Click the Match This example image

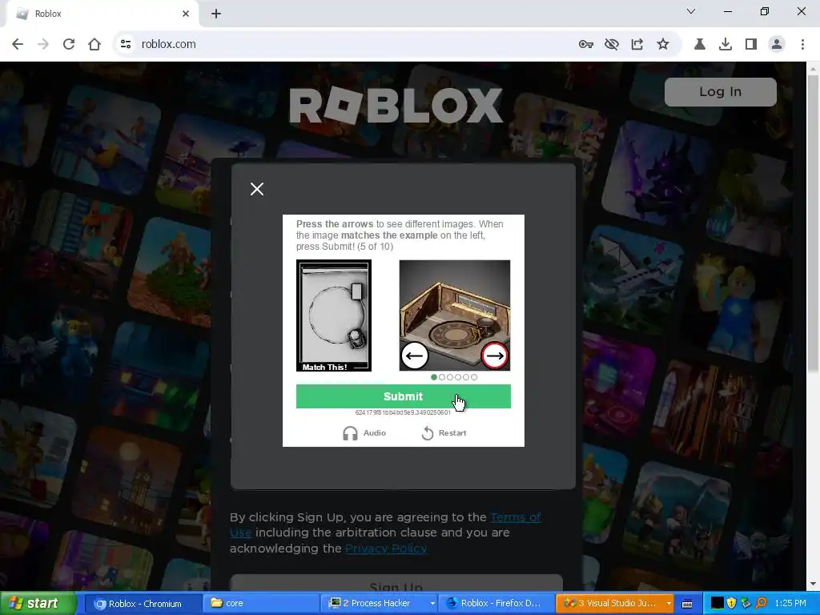(334, 316)
